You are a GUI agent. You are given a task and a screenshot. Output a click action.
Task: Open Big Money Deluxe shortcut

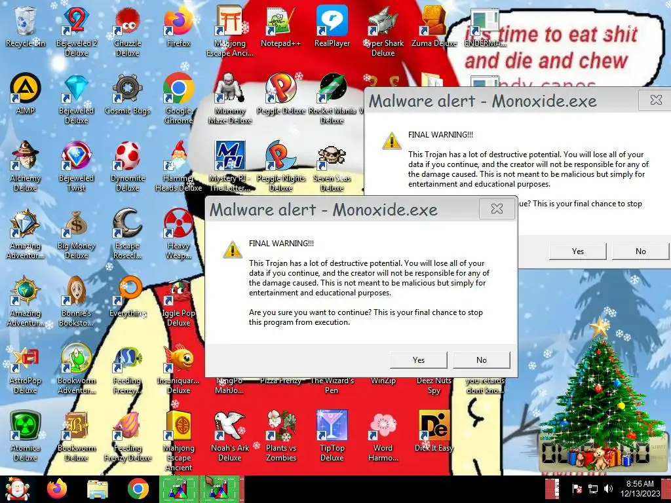76,234
